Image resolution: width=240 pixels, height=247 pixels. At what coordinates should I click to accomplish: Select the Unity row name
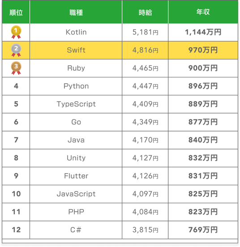point(76,158)
